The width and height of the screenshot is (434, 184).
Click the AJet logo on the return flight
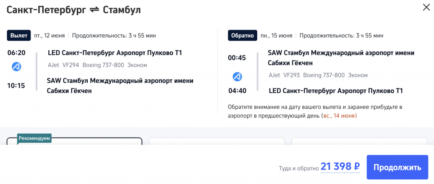click(x=237, y=77)
